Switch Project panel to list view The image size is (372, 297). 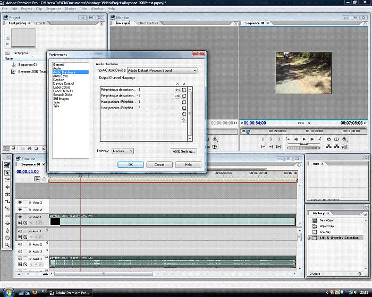point(6,148)
